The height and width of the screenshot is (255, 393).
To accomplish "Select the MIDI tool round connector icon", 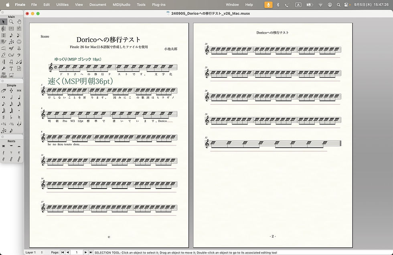I will click(x=19, y=42).
